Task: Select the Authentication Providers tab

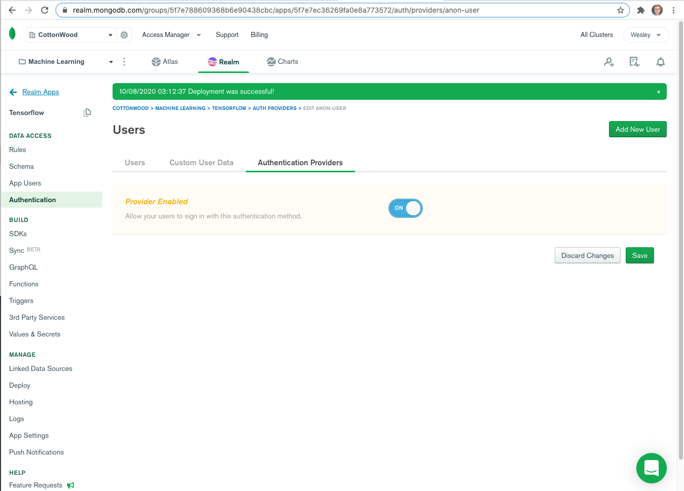Action: pyautogui.click(x=300, y=163)
